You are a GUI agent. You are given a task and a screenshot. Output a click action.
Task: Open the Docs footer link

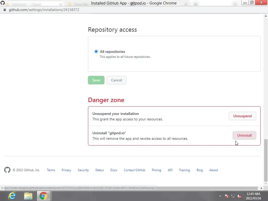[x=114, y=170]
